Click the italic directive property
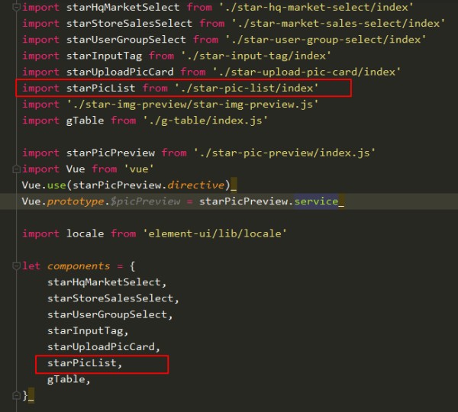Viewport: 458px width, 412px height. tap(195, 185)
